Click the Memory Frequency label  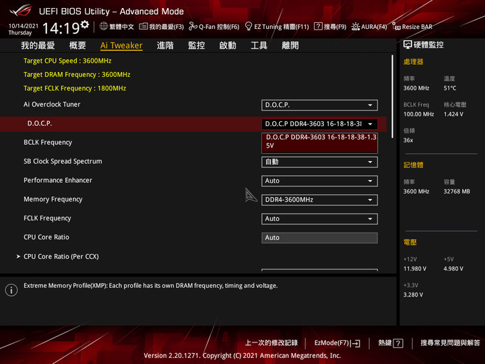coord(53,200)
